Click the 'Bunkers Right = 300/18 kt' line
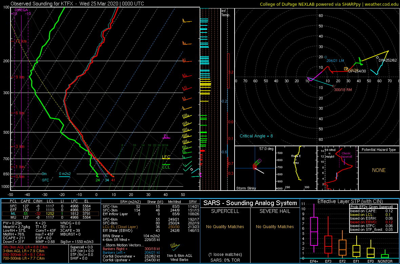Image resolution: width=400 pixels, height=264 pixels. [131, 249]
